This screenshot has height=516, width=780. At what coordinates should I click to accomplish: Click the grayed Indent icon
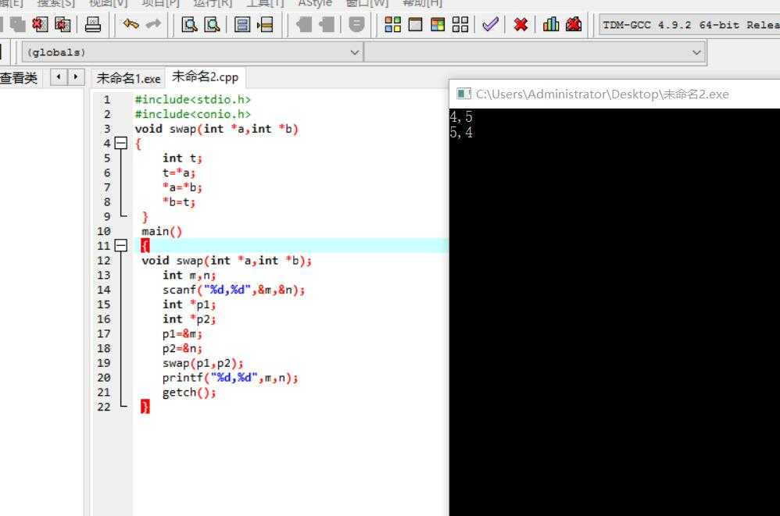point(304,24)
